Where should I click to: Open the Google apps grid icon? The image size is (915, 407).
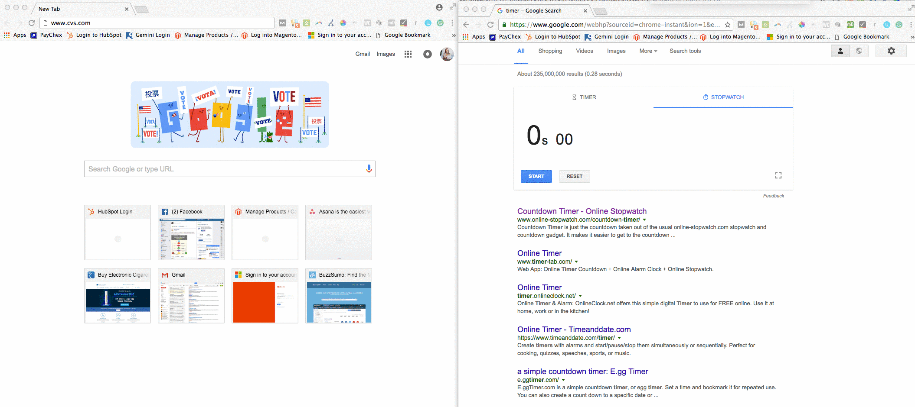click(x=408, y=54)
